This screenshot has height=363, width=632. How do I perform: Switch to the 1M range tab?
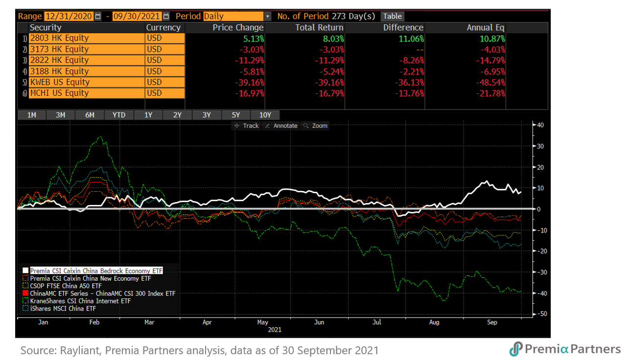click(31, 115)
